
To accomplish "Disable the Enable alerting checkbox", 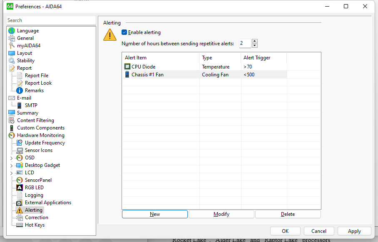I will pos(124,32).
